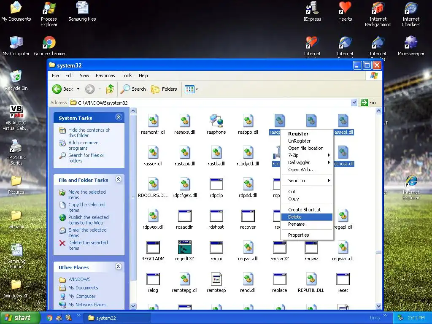Image resolution: width=432 pixels, height=324 pixels.
Task: Choose Properties in the context menu
Action: click(306, 235)
